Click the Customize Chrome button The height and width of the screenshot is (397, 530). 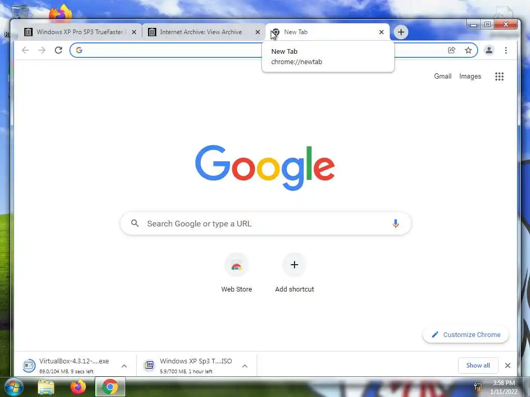click(466, 334)
